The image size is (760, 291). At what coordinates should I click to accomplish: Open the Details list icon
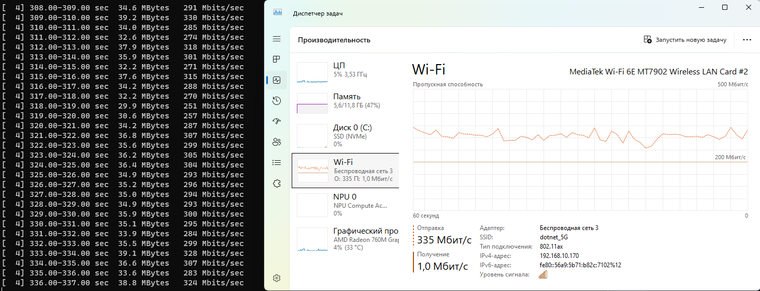277,163
